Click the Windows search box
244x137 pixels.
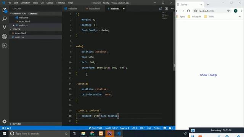(x=39, y=134)
